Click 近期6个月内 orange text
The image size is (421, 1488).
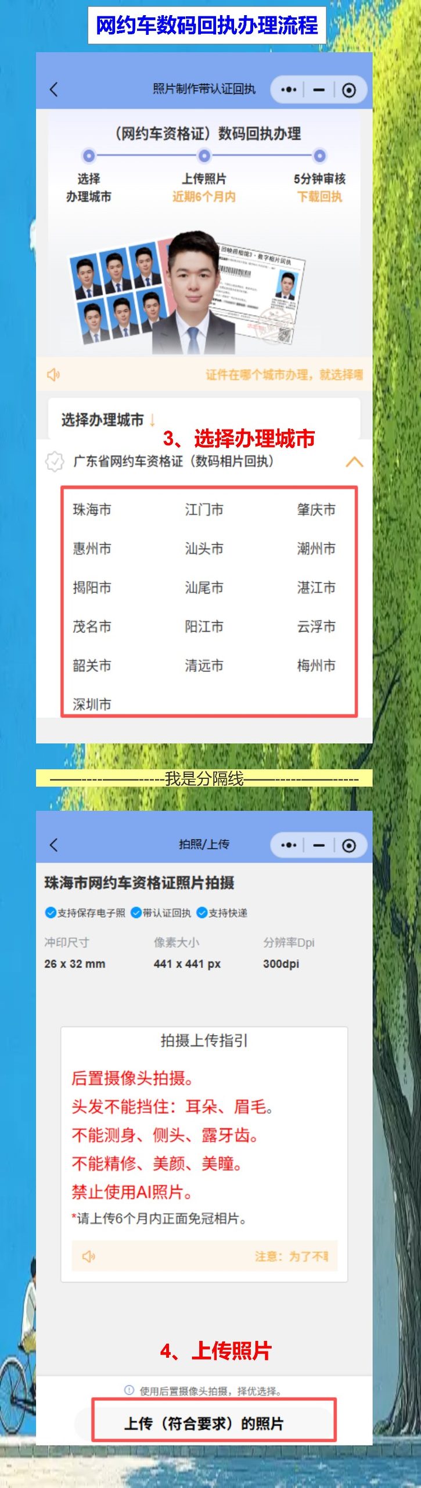coord(204,196)
